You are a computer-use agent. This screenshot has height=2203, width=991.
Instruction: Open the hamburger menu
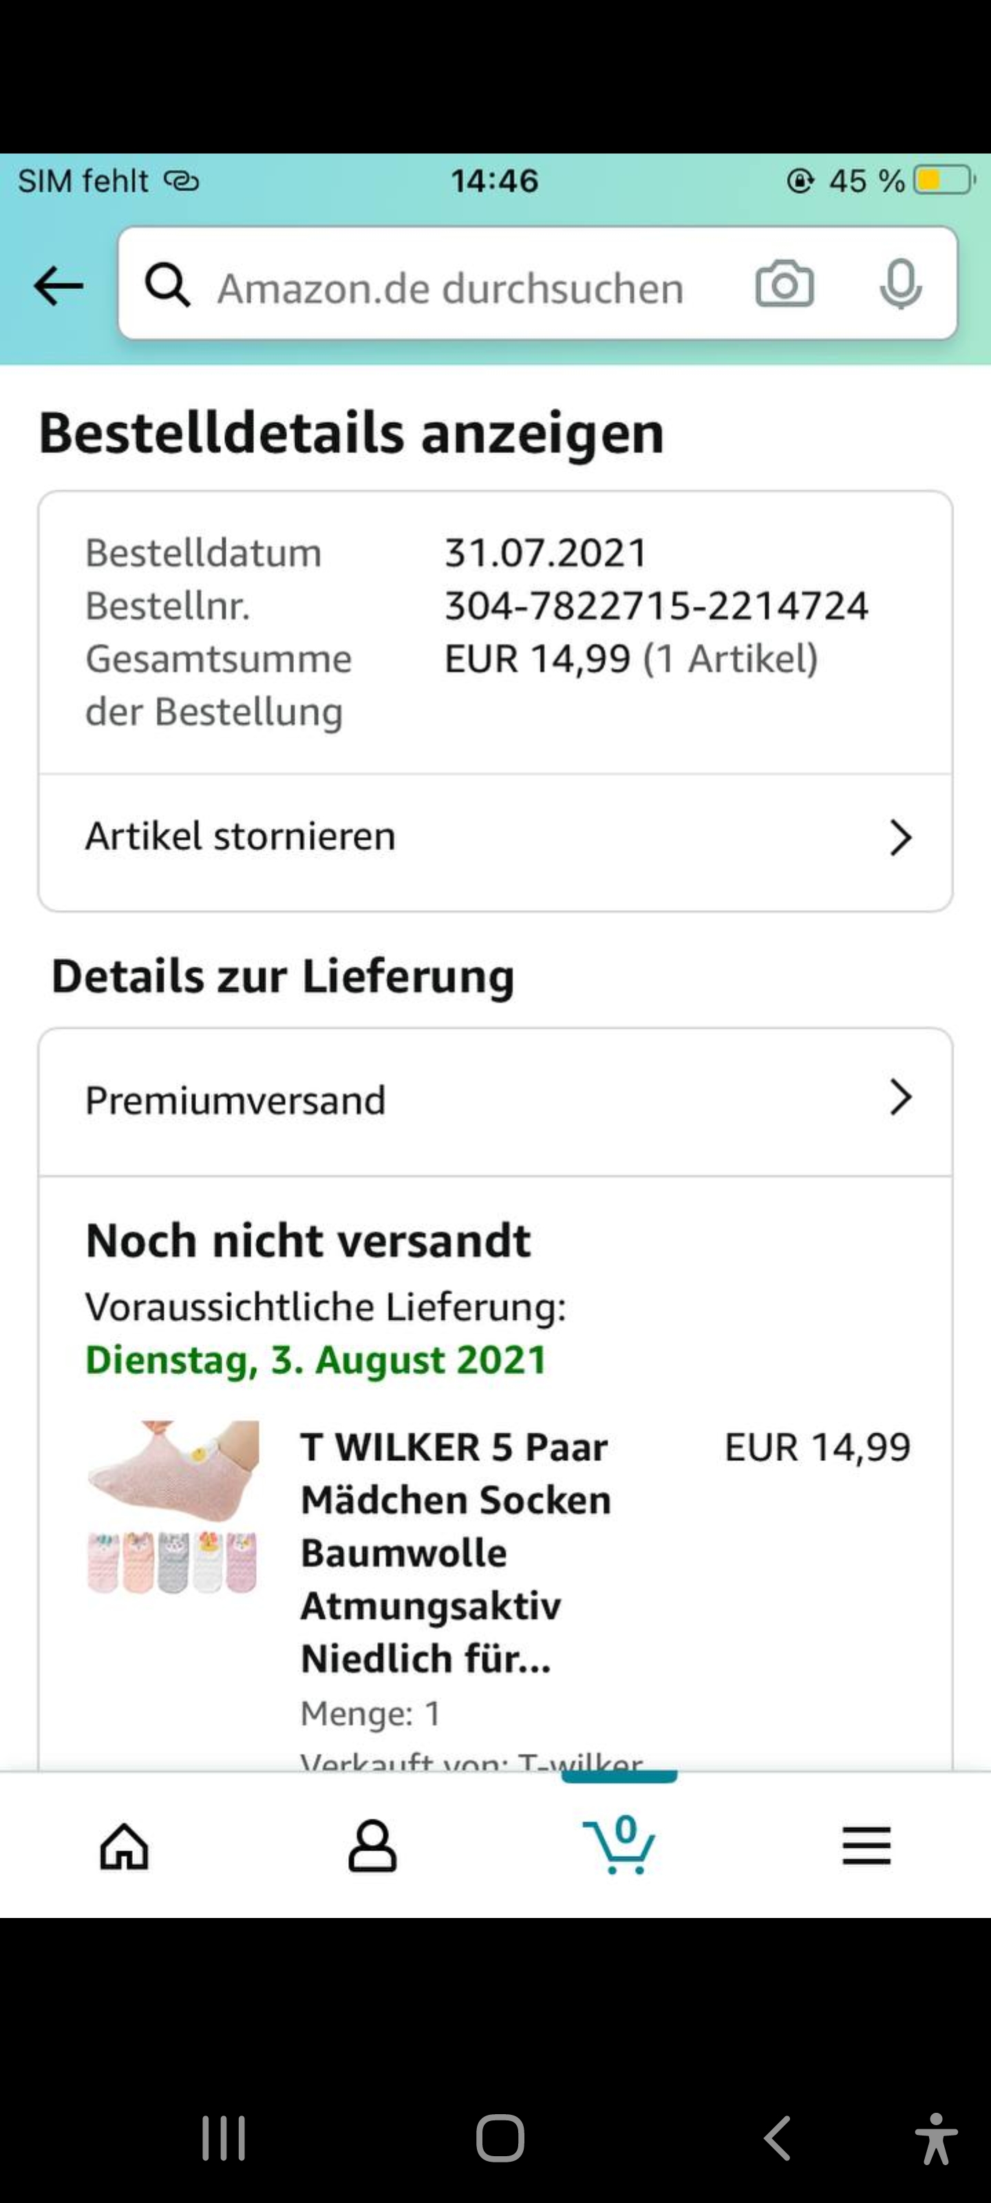pyautogui.click(x=866, y=1846)
